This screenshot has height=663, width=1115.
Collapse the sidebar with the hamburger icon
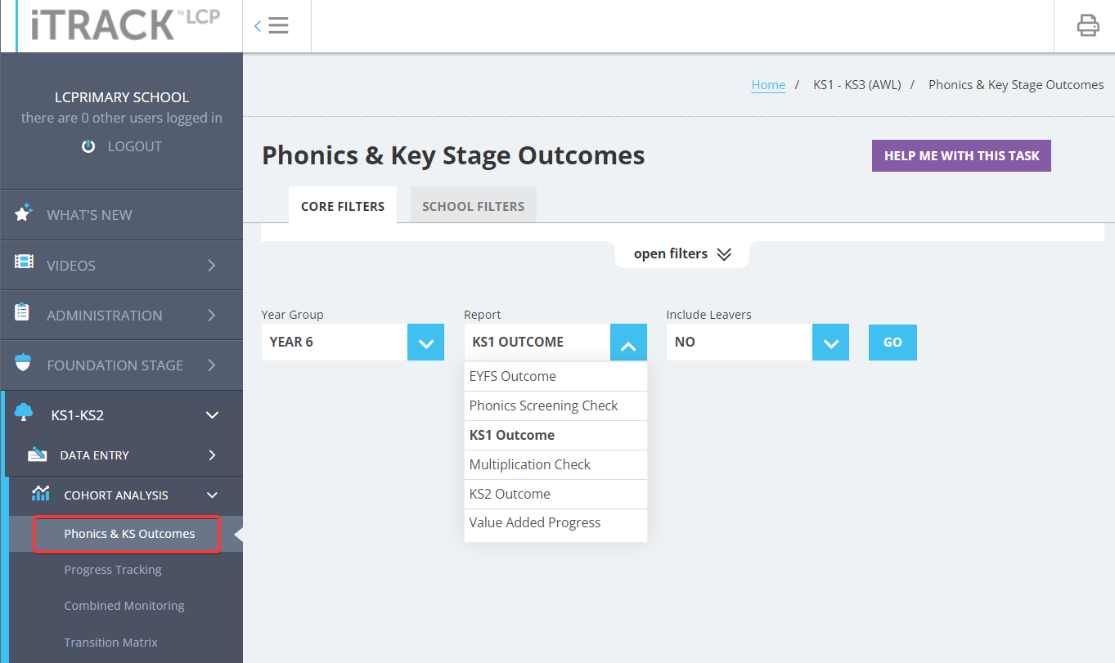(x=278, y=25)
